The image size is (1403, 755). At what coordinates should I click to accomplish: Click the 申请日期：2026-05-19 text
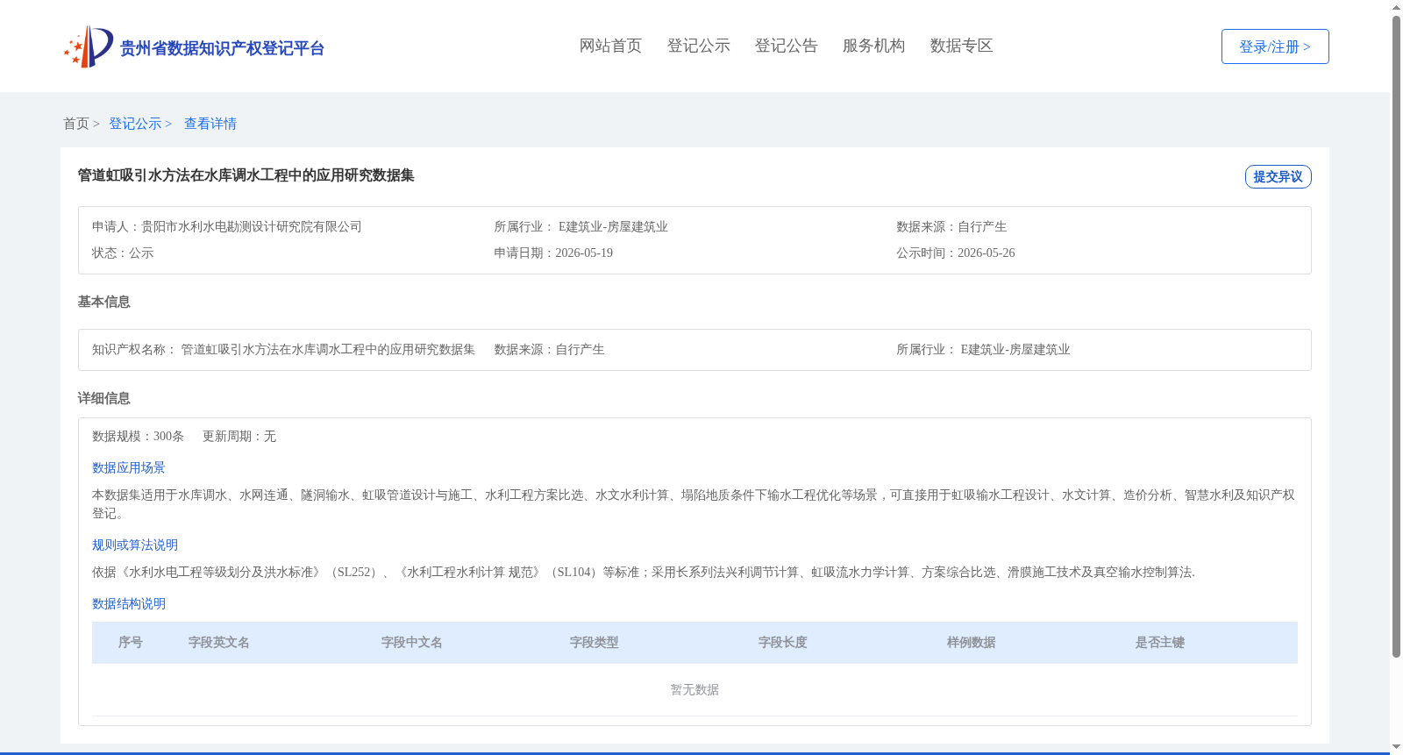coord(553,253)
